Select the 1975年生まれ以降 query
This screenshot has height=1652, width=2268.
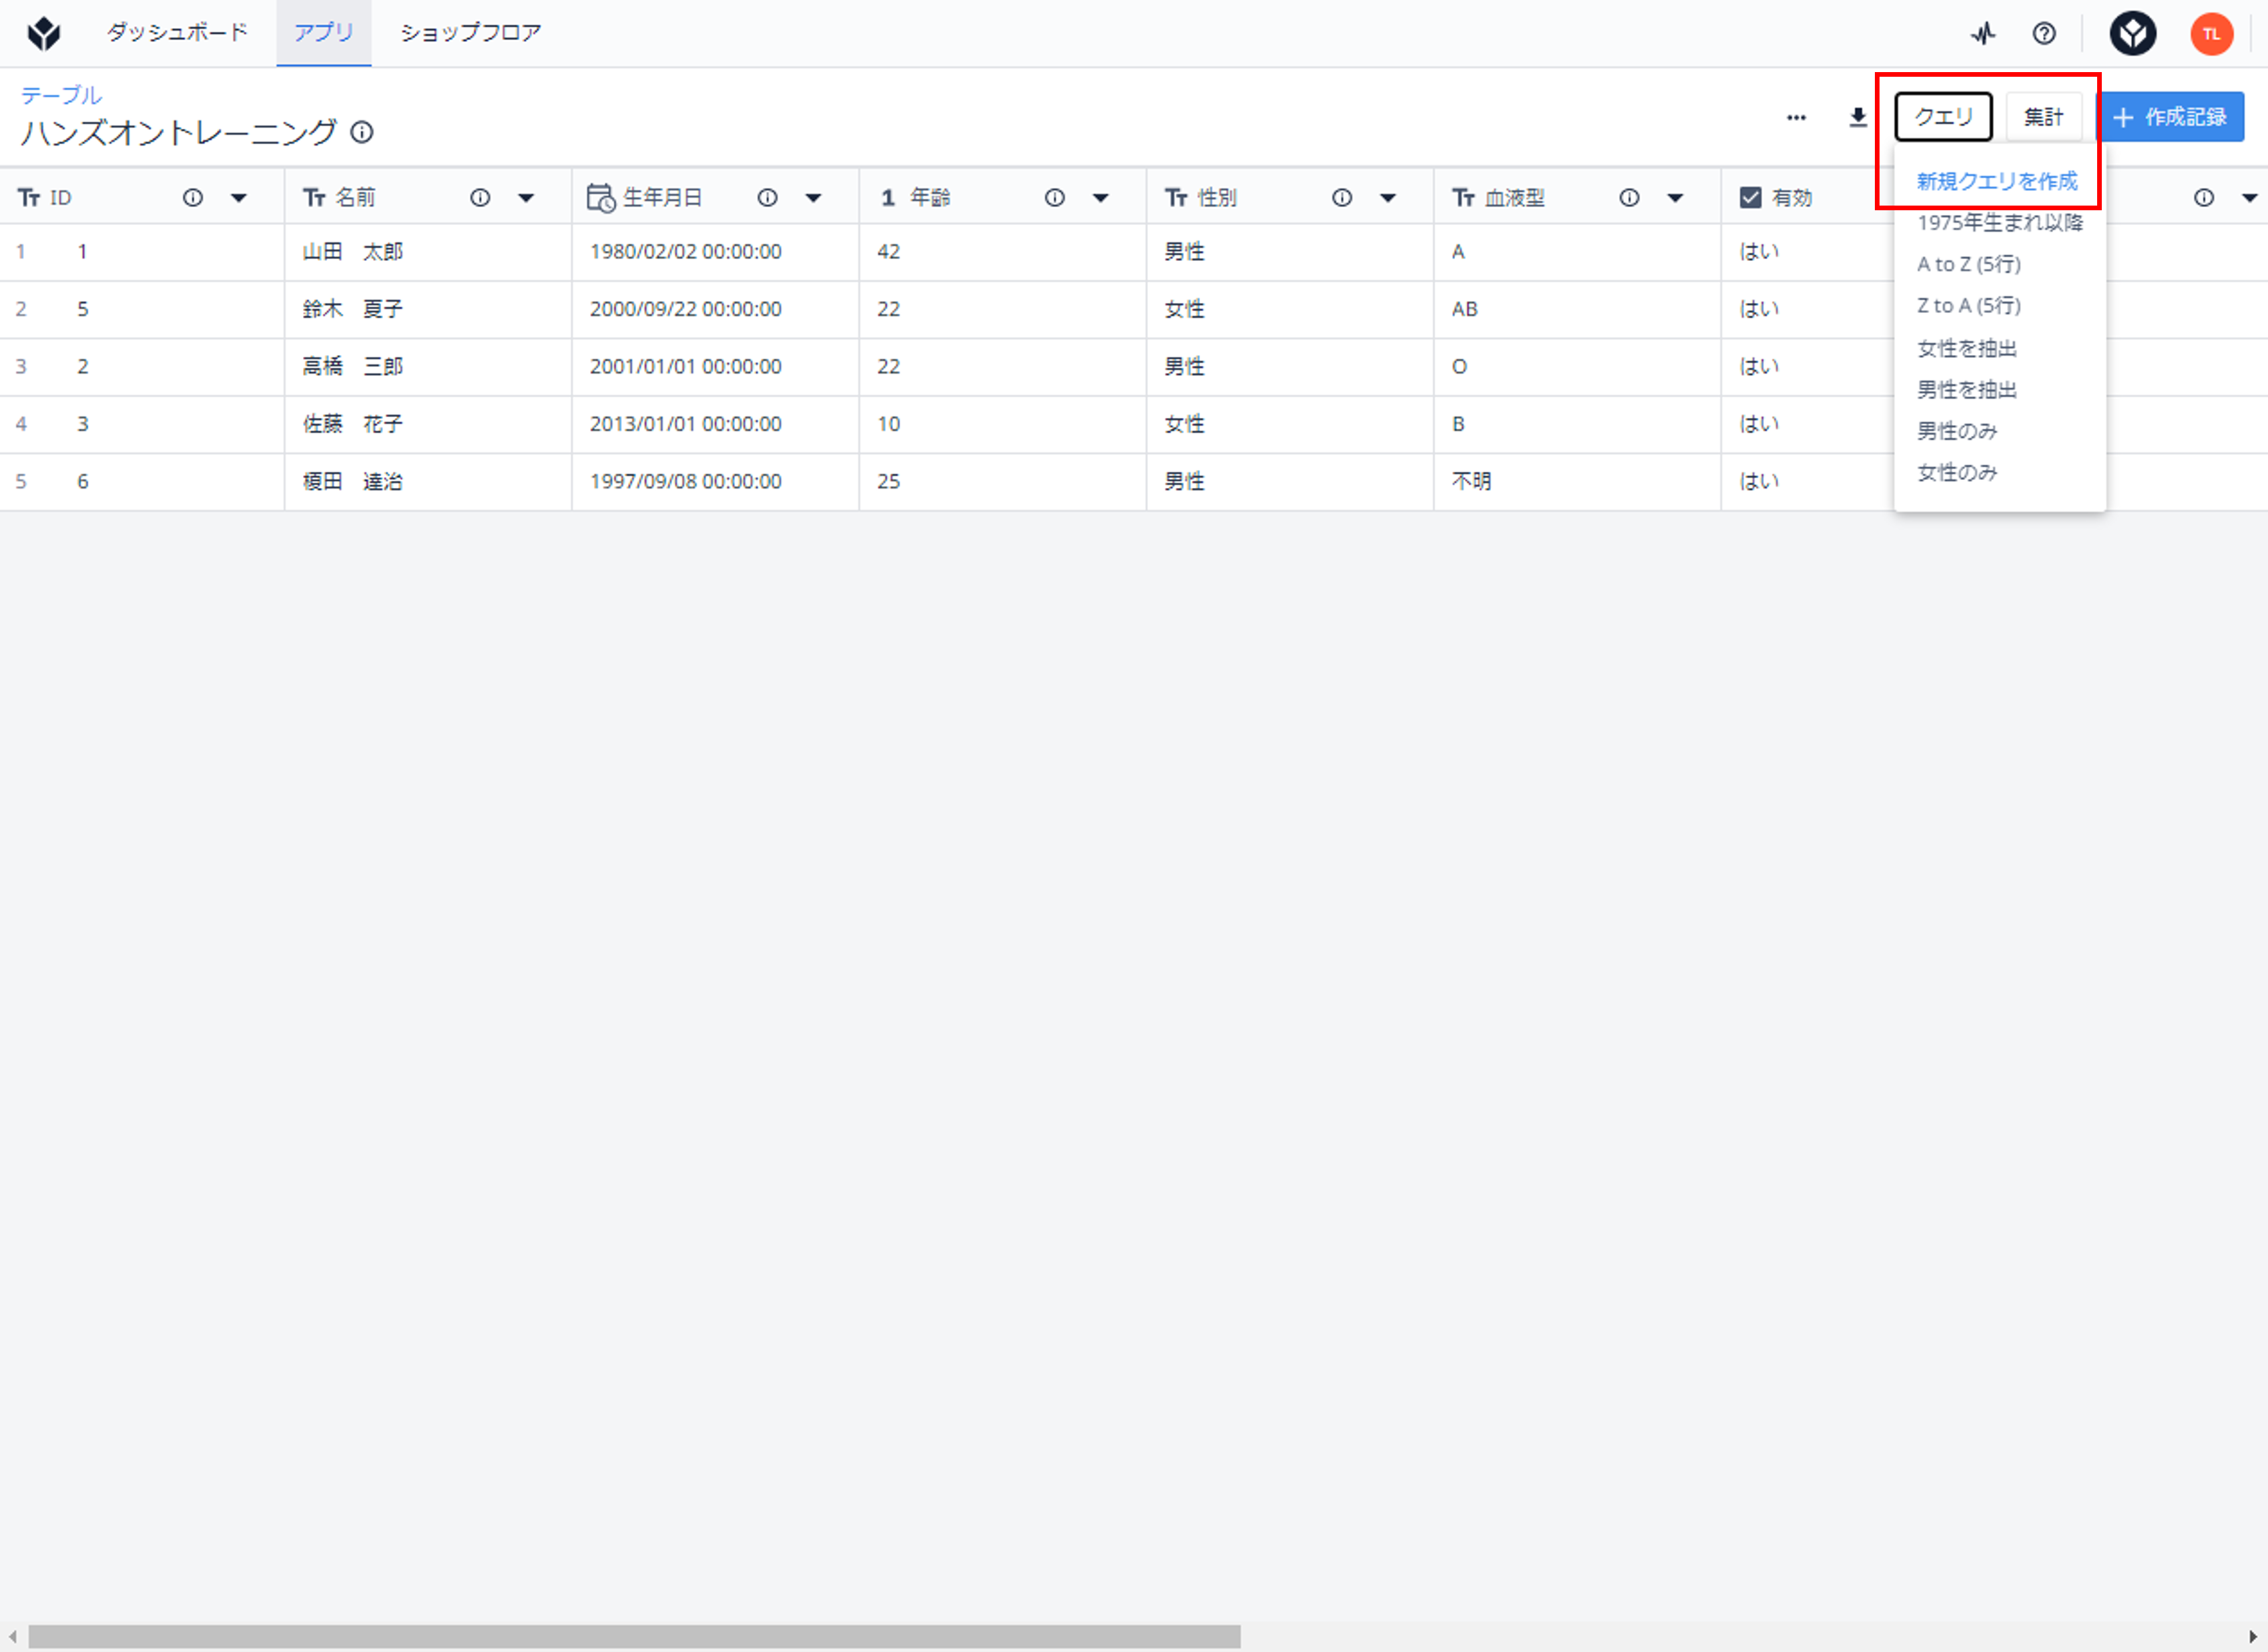(1999, 223)
